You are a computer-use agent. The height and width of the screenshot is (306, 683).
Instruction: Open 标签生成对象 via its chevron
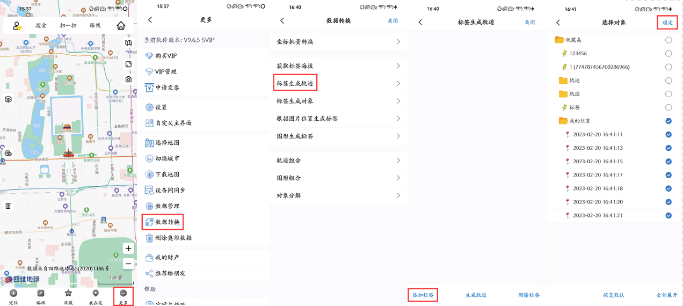pos(398,101)
